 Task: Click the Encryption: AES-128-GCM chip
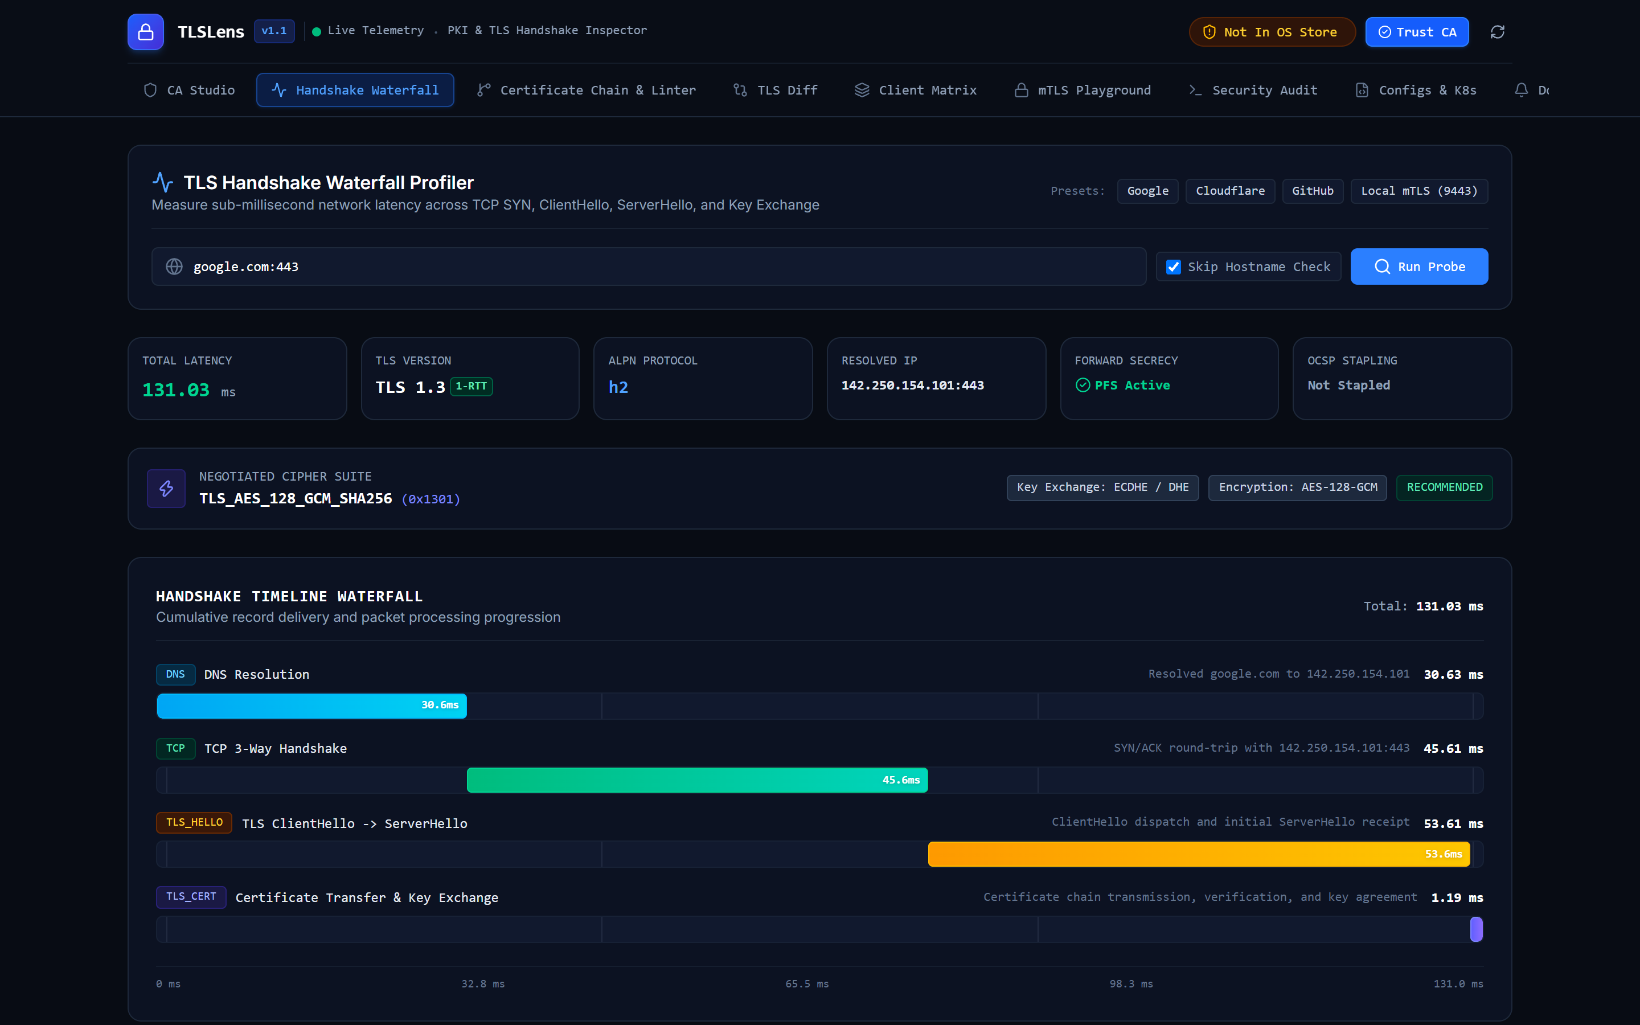pyautogui.click(x=1298, y=487)
